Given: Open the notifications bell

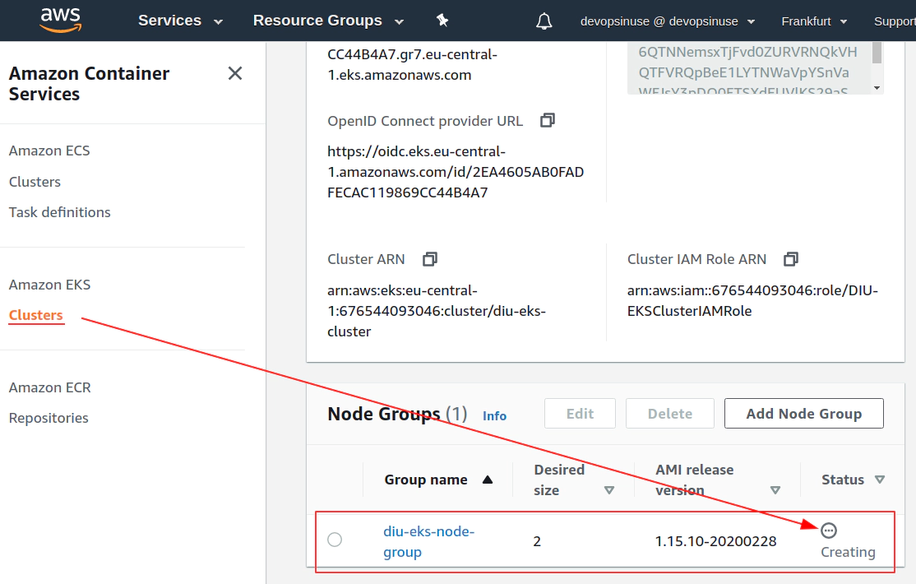Looking at the screenshot, I should [544, 21].
